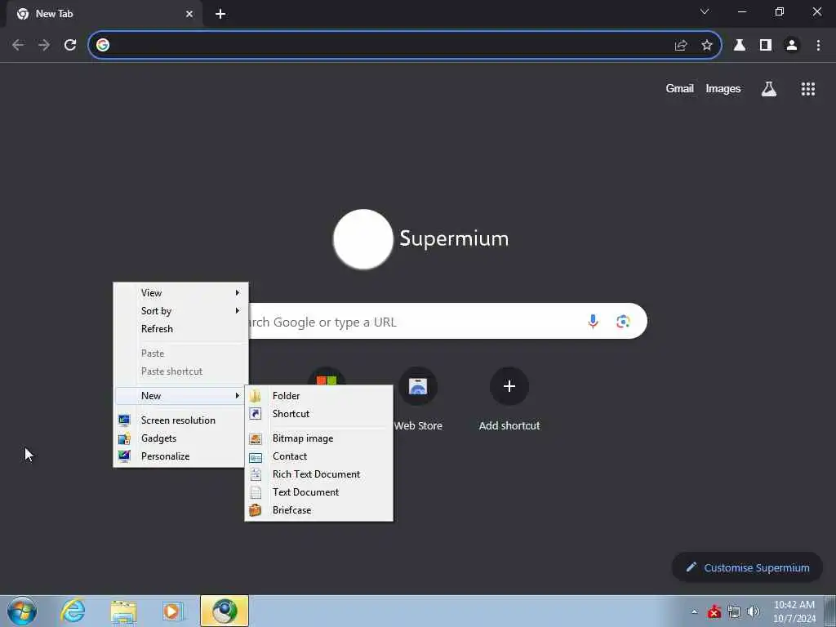
Task: Create a new Rich Text Document
Action: pos(319,474)
